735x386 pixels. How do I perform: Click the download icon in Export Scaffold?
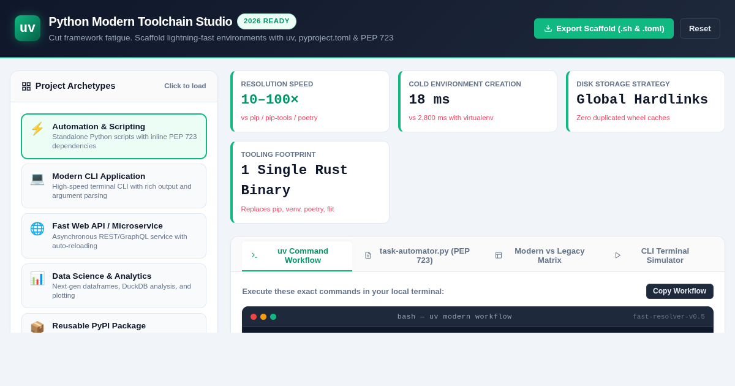pyautogui.click(x=548, y=28)
